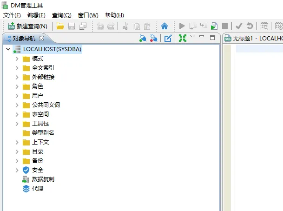
Task: Open the 编辑(E) menu
Action: [x=36, y=15]
